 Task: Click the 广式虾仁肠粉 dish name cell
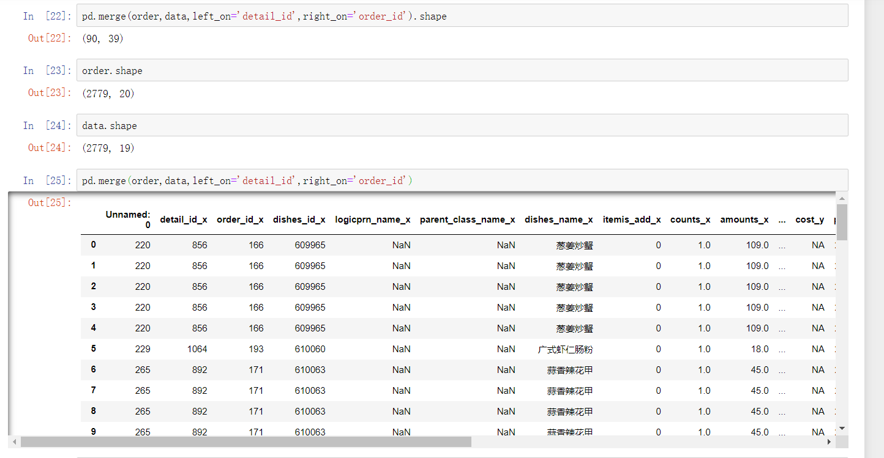pyautogui.click(x=566, y=349)
